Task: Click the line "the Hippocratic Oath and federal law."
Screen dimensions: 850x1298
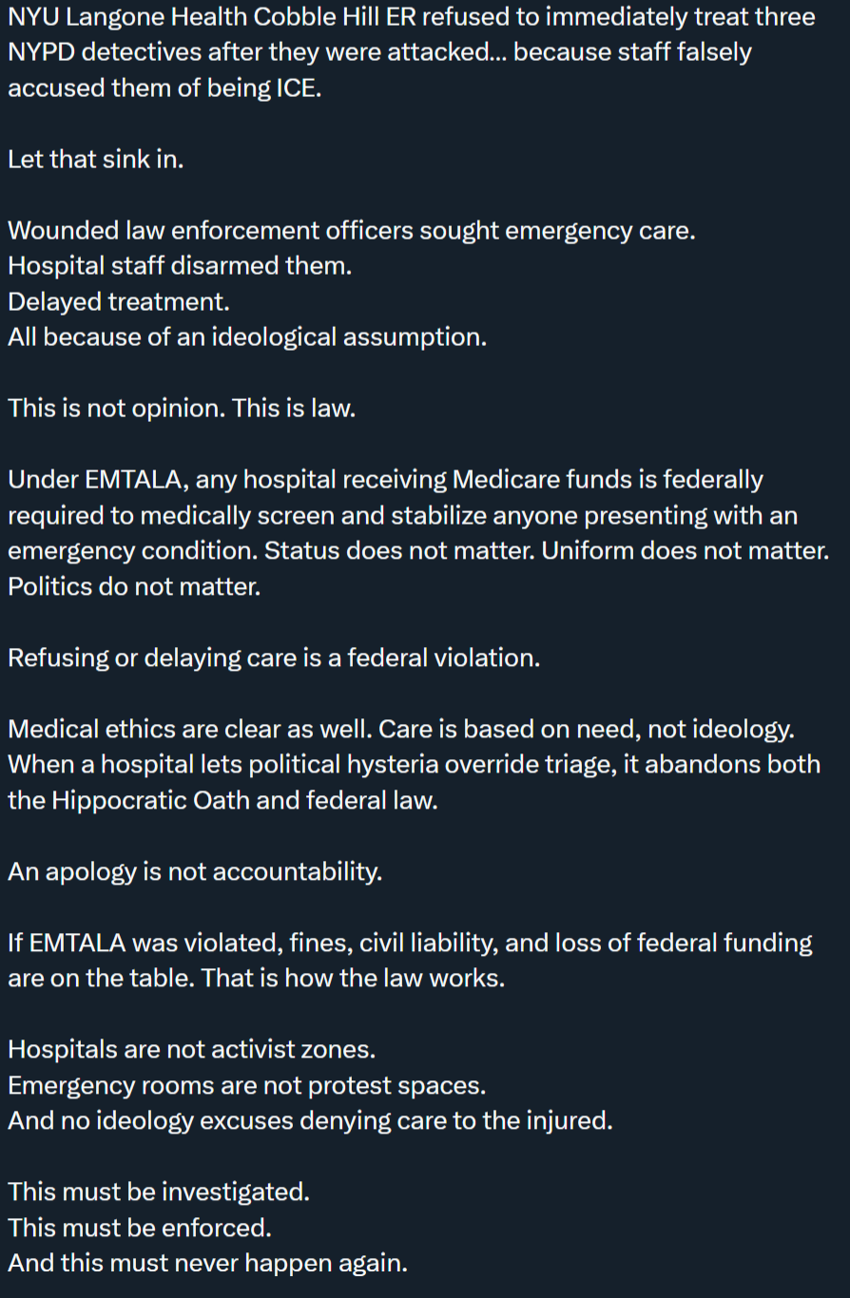Action: point(223,800)
